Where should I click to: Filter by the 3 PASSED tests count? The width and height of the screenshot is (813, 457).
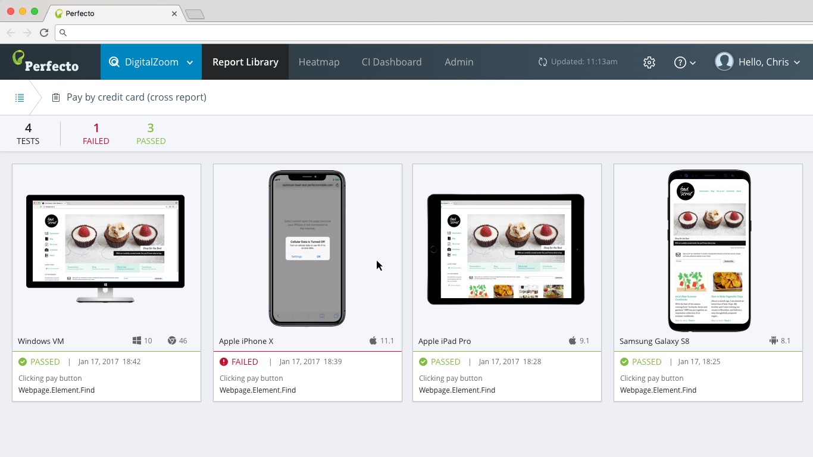(151, 134)
